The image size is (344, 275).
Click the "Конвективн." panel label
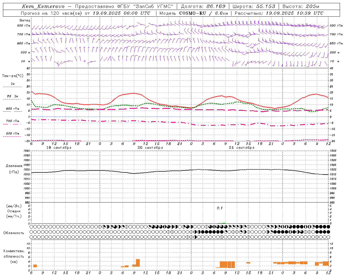(14, 251)
